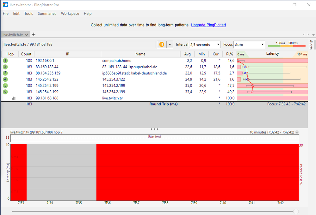Click the timeline slider handle at bottom
Image resolution: width=316 pixels, height=215 pixels.
(296, 212)
